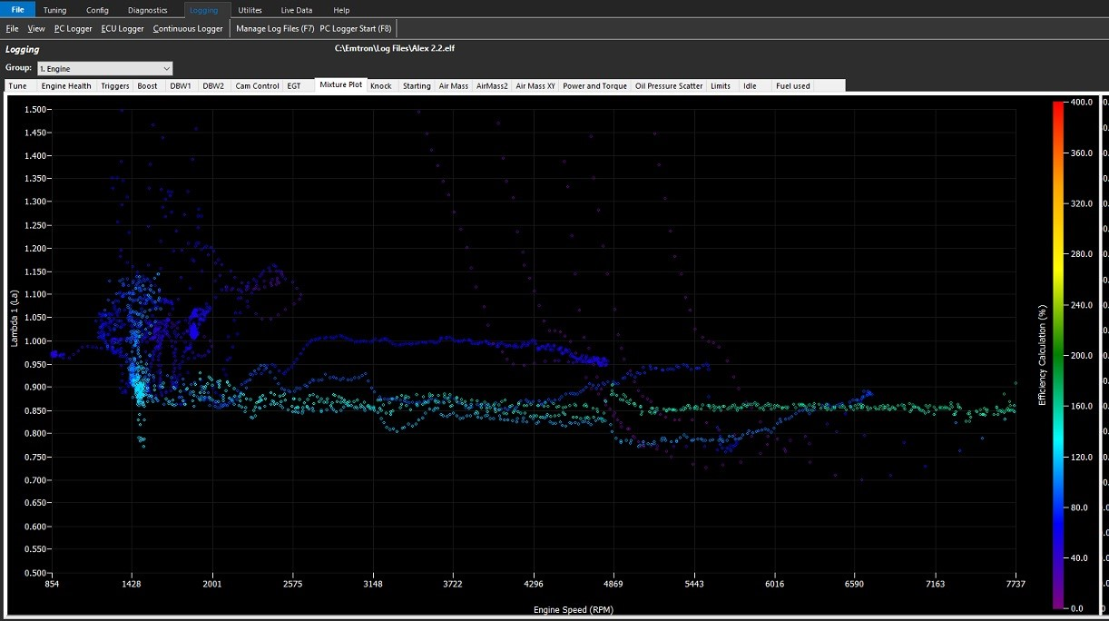The height and width of the screenshot is (621, 1109).
Task: Open the View menu in Logging toolbar
Action: [36, 29]
